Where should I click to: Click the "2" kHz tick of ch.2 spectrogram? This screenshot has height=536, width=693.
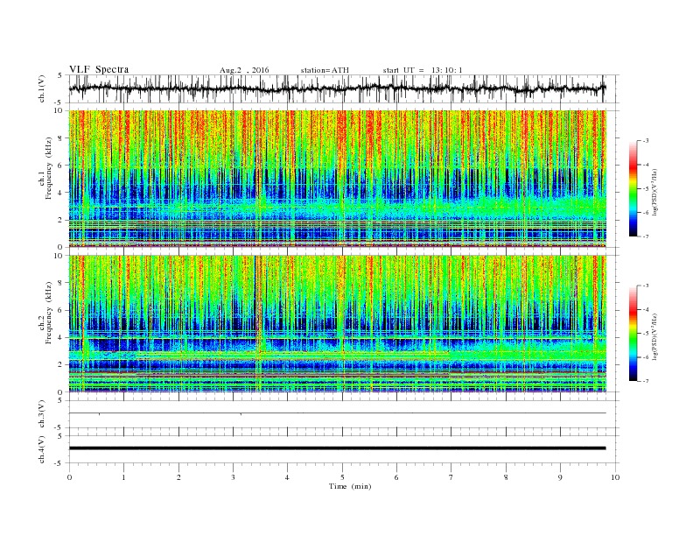coord(61,365)
